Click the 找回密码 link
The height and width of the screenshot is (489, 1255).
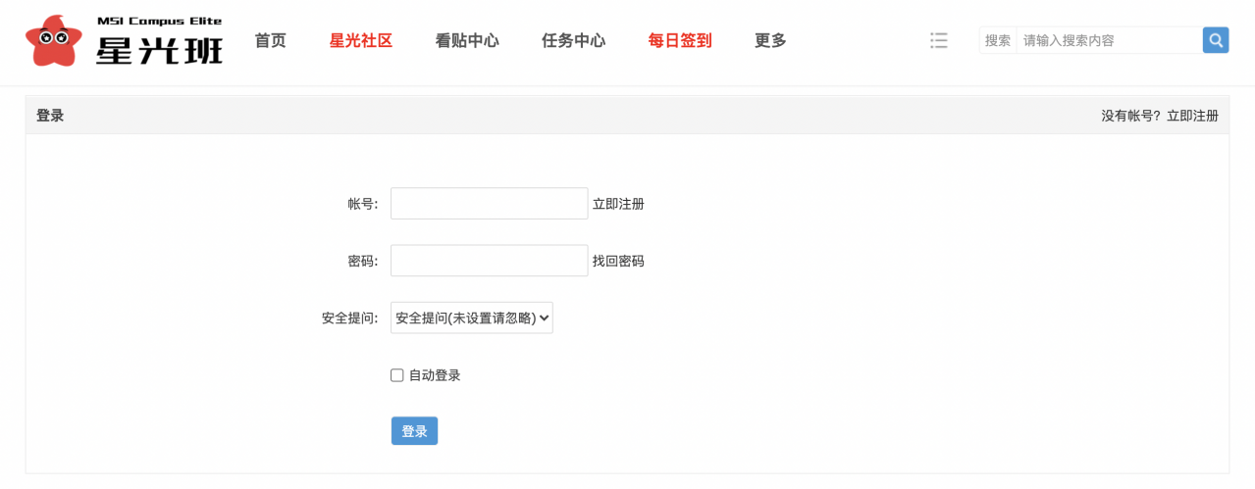618,261
